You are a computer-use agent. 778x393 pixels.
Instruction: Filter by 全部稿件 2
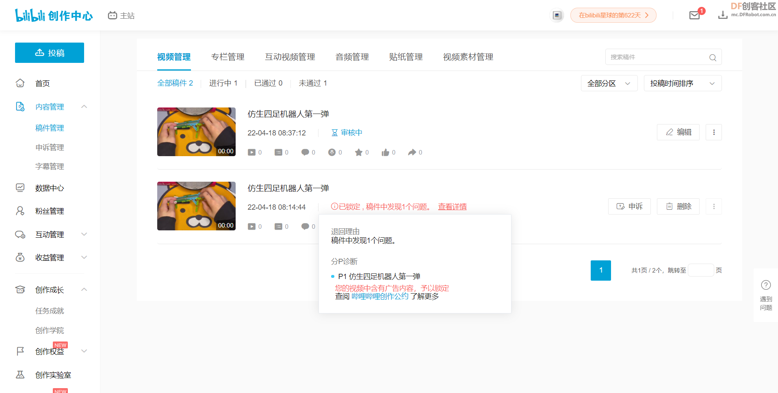[175, 83]
